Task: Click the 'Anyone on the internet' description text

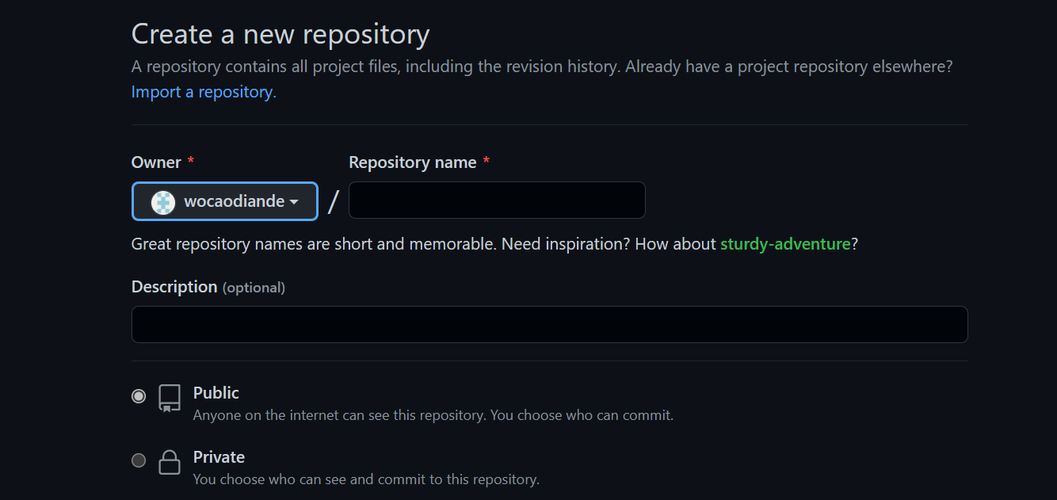Action: point(433,415)
